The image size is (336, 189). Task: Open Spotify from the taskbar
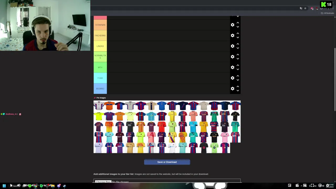(x=41, y=186)
